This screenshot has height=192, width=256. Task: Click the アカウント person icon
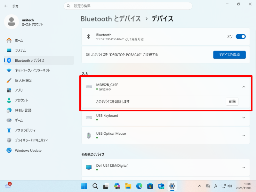[x=9, y=100]
